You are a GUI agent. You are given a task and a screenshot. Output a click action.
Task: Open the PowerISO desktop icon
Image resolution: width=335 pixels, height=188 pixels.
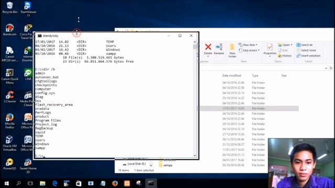[9, 164]
